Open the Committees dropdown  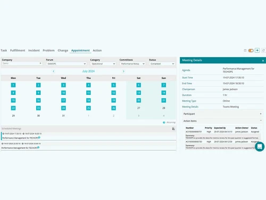(x=132, y=63)
